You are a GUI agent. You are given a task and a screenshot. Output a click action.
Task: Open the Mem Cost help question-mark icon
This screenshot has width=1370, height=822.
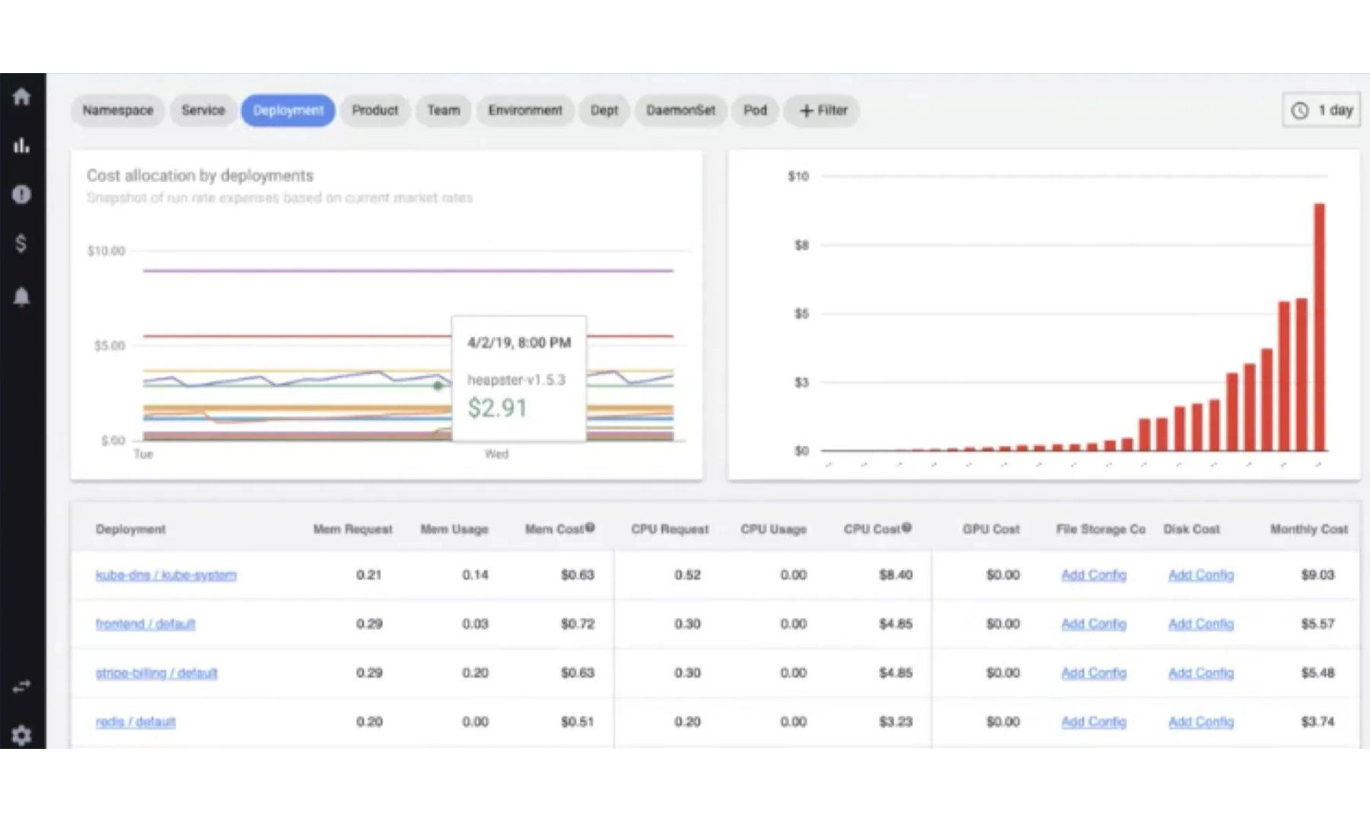(x=590, y=526)
